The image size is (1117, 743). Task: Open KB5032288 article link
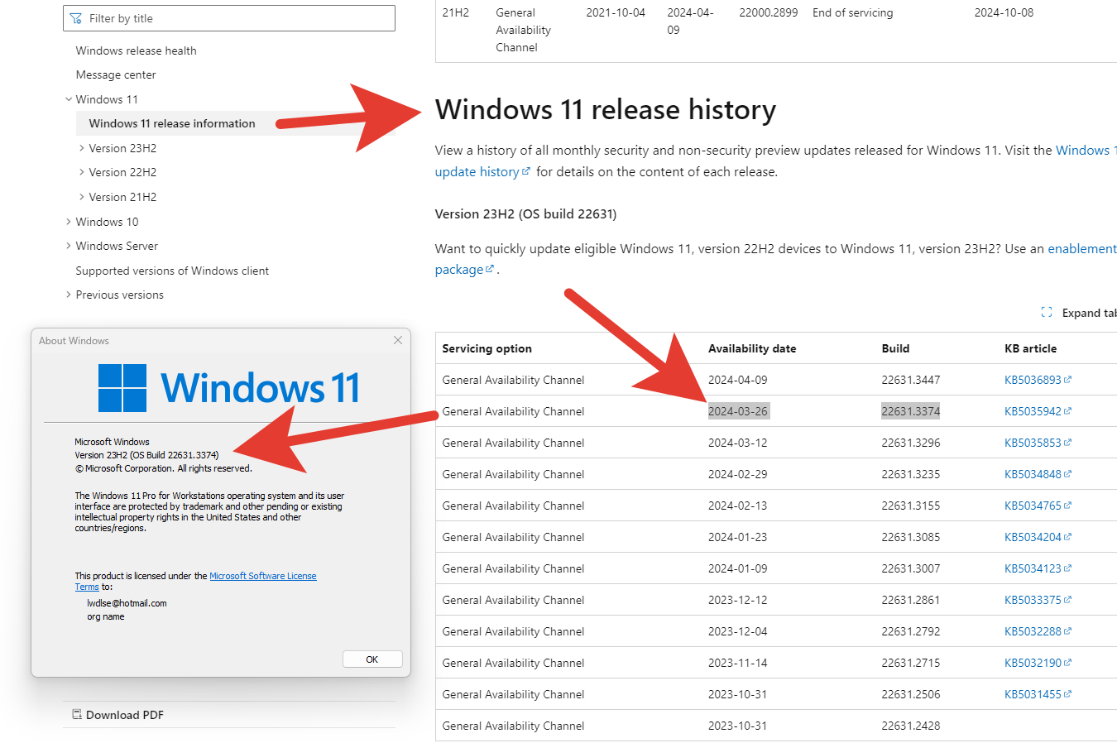(x=1033, y=631)
